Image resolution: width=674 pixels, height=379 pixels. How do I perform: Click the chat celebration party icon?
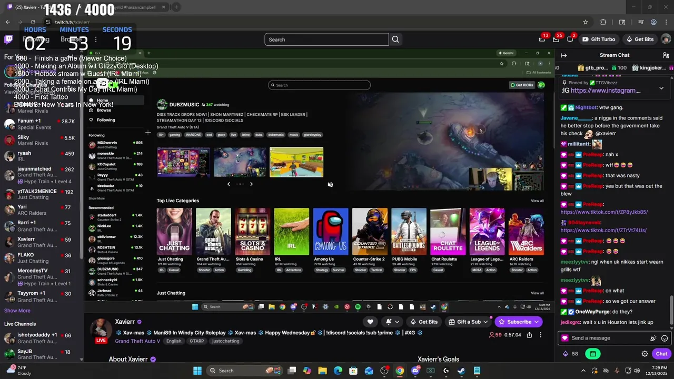click(653, 338)
